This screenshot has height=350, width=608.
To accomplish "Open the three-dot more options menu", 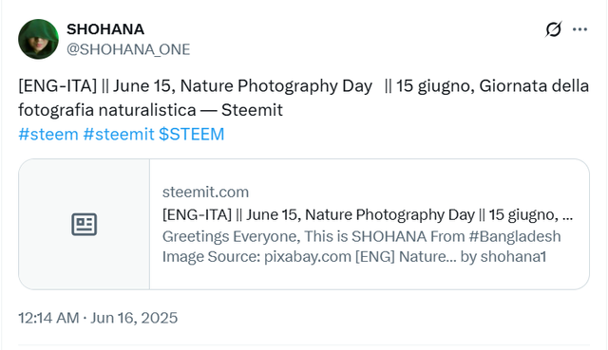I will (579, 29).
